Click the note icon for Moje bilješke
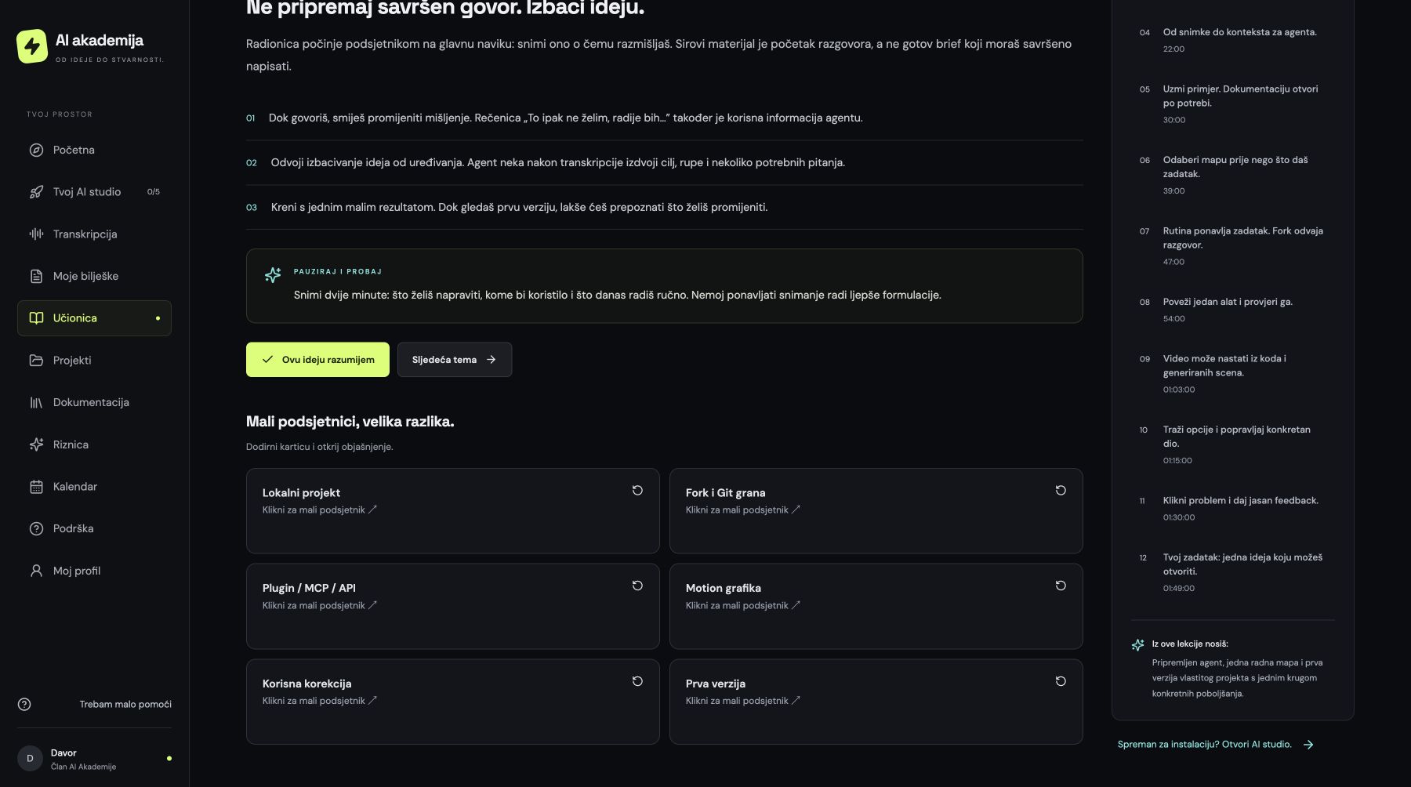The image size is (1411, 787). click(x=36, y=276)
